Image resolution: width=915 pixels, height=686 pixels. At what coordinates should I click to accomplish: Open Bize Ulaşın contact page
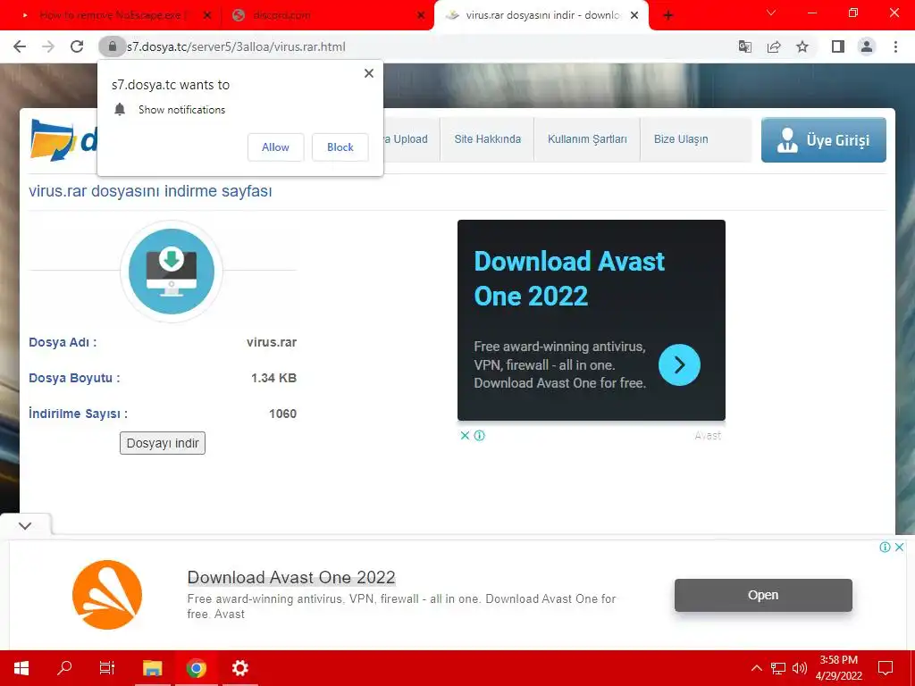[x=681, y=139]
